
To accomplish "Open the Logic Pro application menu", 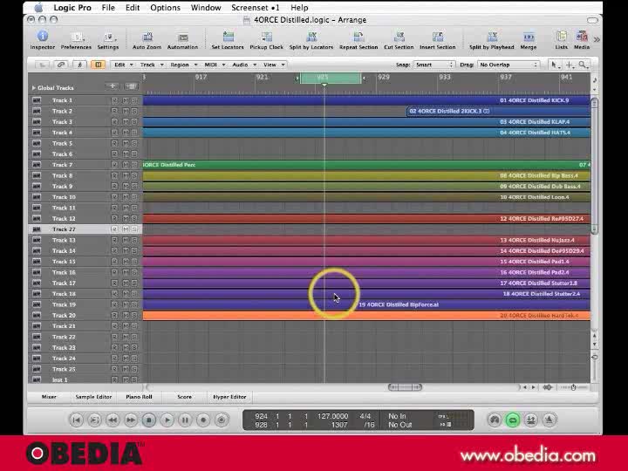I will 72,8.
